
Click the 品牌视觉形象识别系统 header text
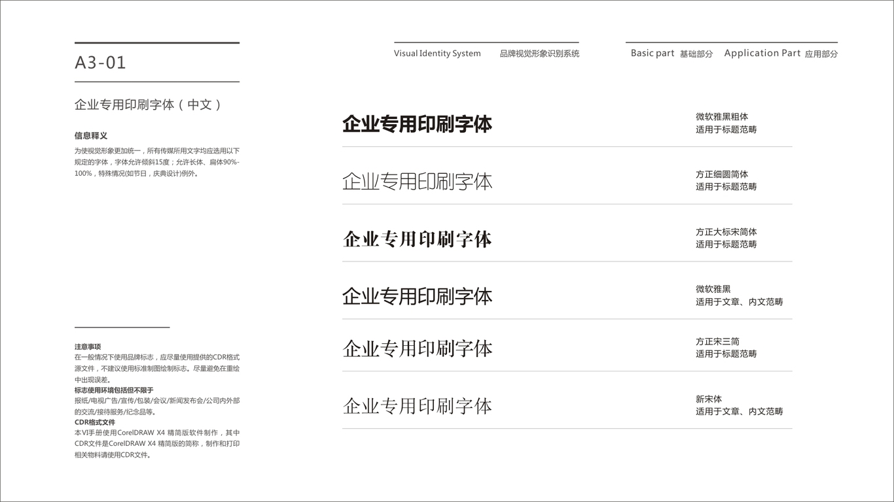(539, 54)
